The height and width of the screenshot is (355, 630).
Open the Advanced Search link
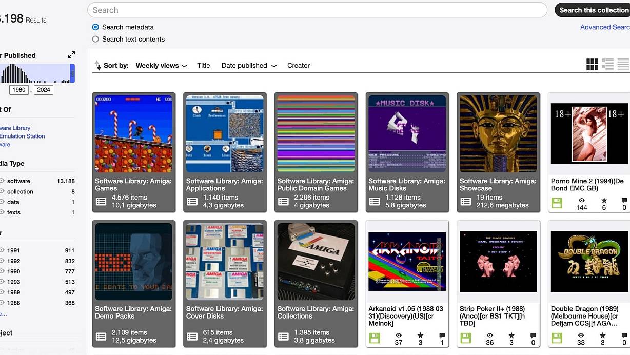(604, 27)
